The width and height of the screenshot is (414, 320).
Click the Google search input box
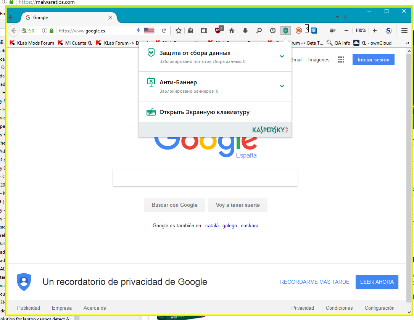[x=205, y=178]
